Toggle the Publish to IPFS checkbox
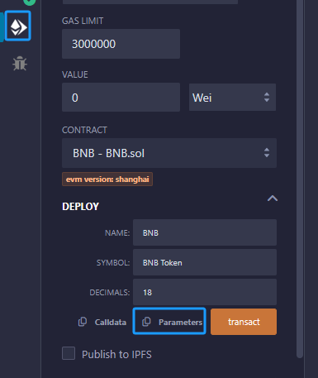This screenshot has height=378, width=318. (x=69, y=353)
